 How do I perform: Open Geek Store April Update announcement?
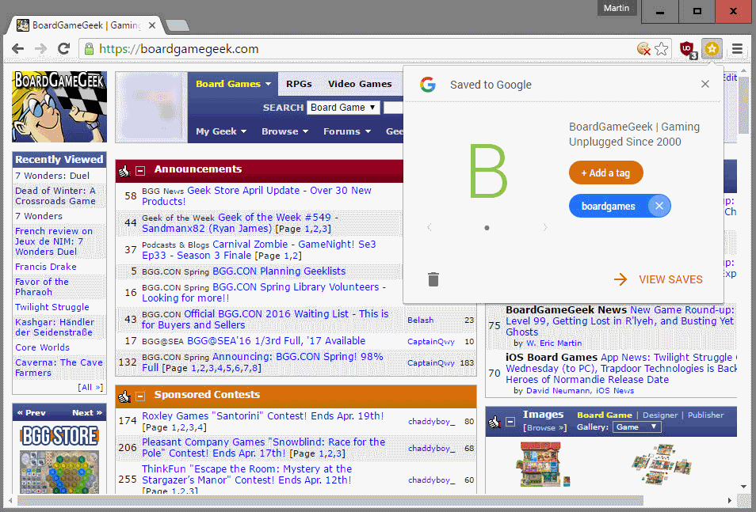coord(257,195)
